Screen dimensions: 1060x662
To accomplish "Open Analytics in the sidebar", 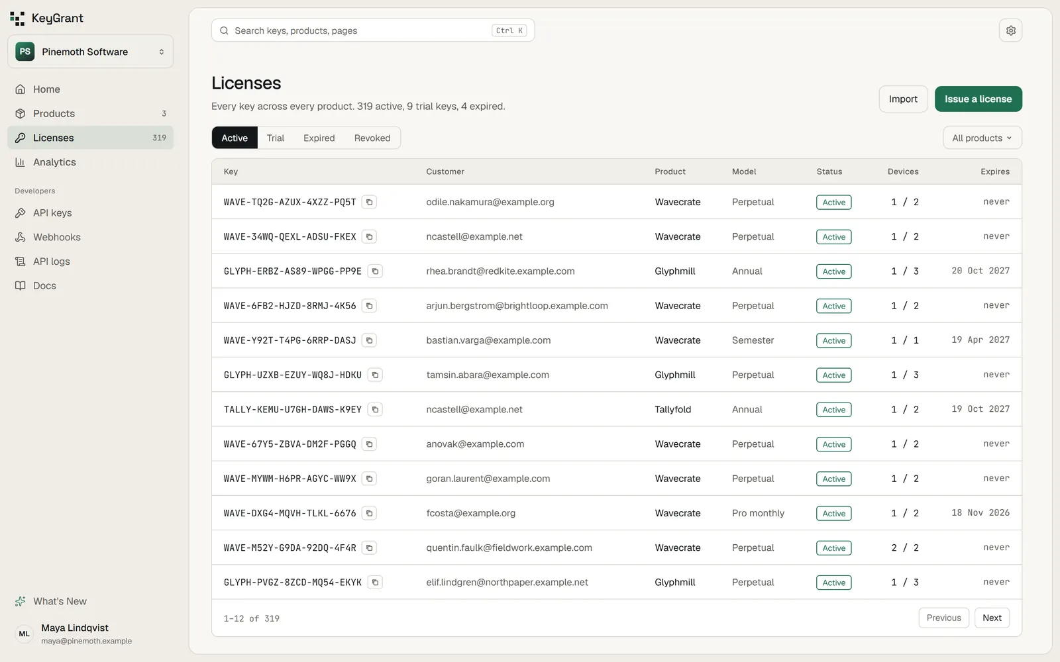I will (x=91, y=162).
